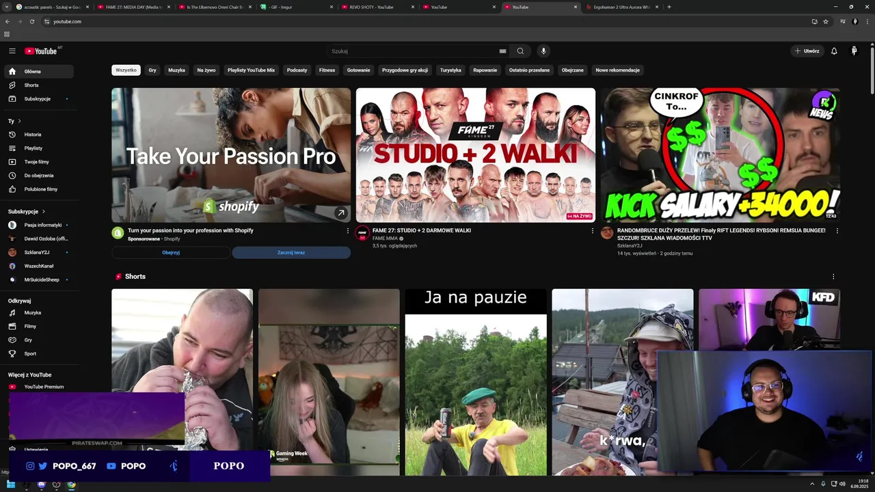Open the YouTube hamburger guide menu

(x=12, y=51)
